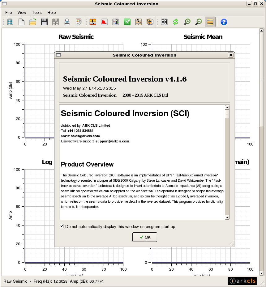This screenshot has width=266, height=287.
Task: Open the File menu
Action: click(x=9, y=12)
